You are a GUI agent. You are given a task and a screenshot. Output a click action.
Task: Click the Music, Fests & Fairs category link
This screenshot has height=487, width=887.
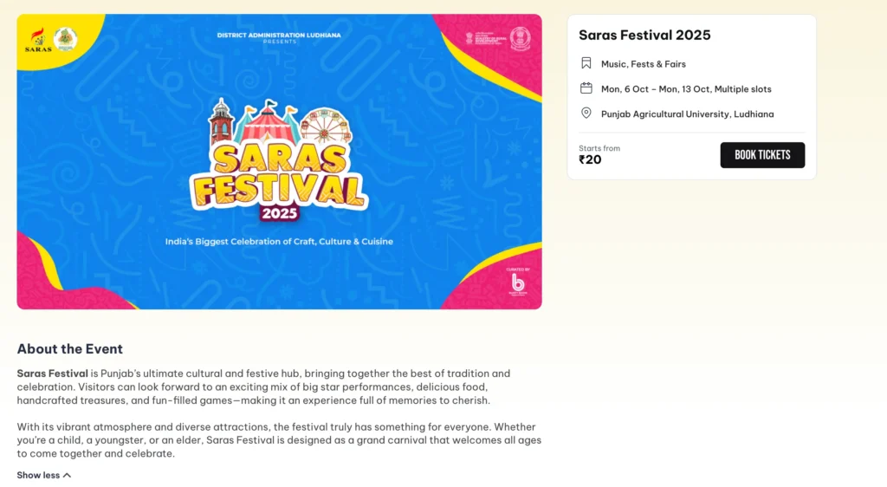[643, 64]
